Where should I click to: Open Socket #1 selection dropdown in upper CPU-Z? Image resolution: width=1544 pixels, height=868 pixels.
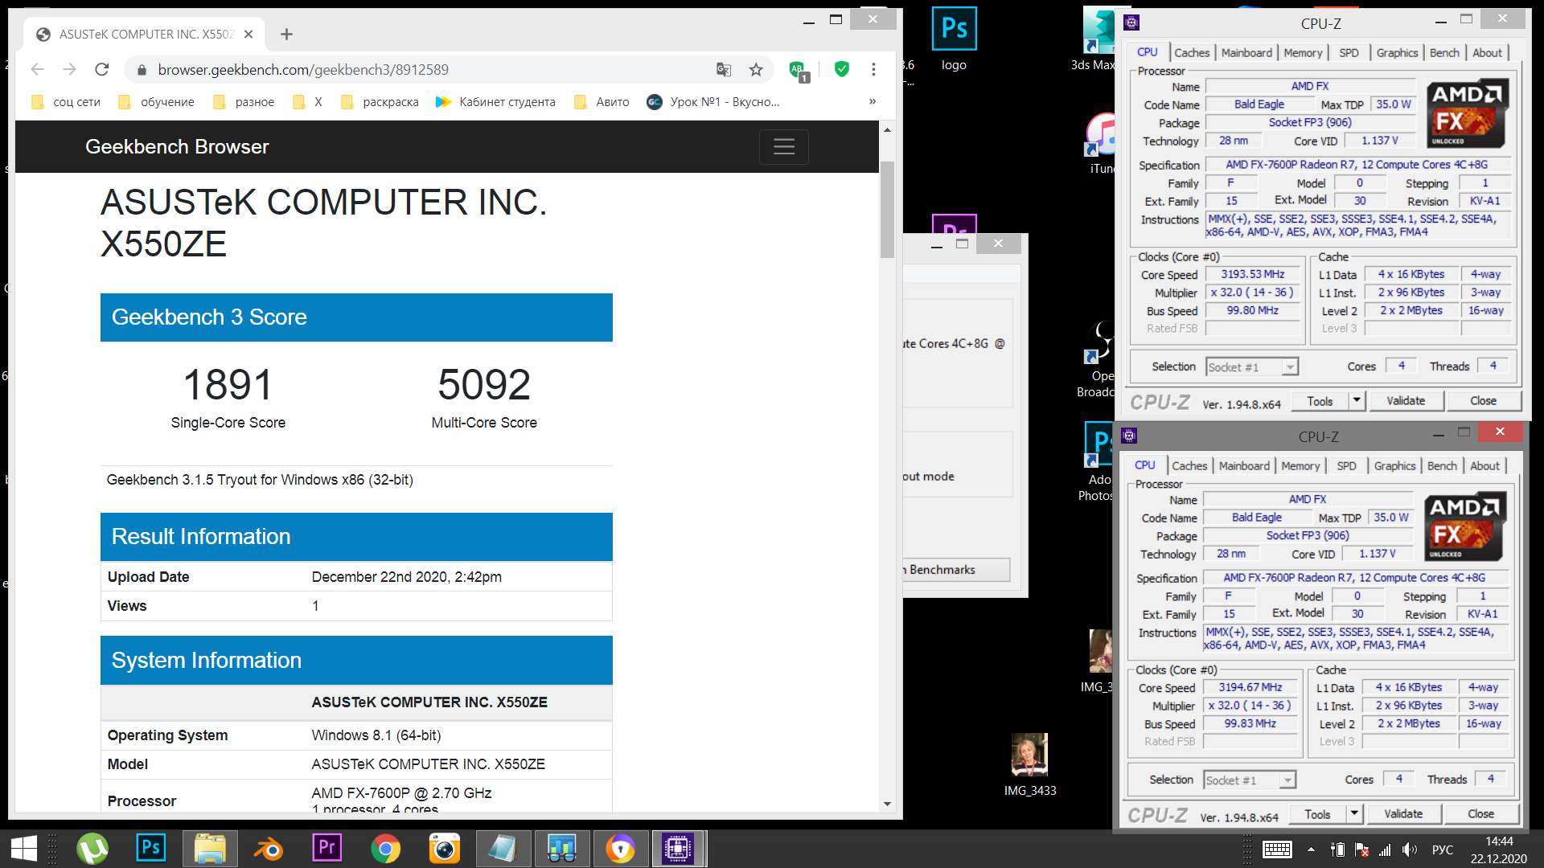pyautogui.click(x=1252, y=367)
